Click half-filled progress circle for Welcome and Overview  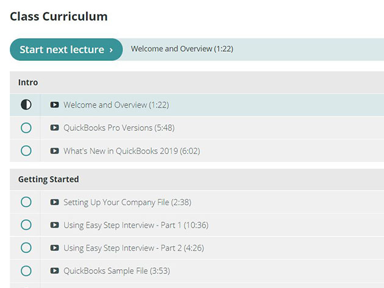click(x=26, y=105)
